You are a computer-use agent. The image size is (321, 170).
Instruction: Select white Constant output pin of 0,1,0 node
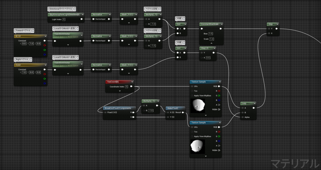coord(44,41)
